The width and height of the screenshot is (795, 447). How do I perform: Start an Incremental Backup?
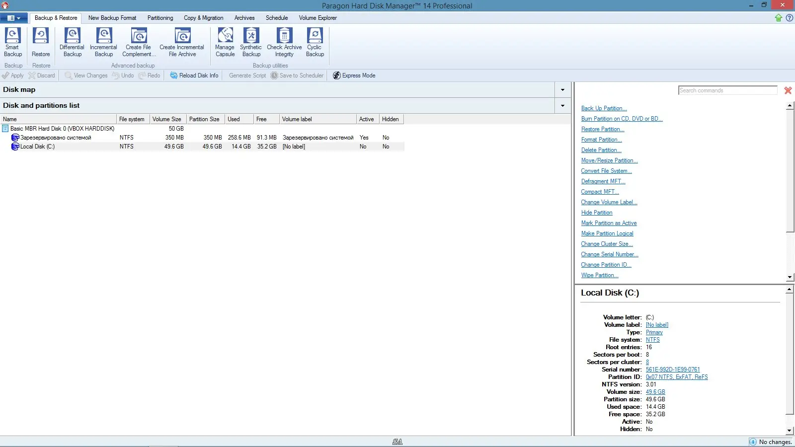pyautogui.click(x=103, y=42)
